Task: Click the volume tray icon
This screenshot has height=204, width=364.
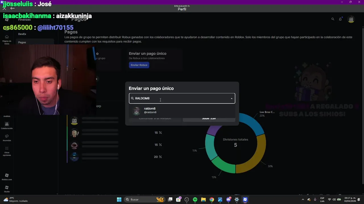Action: pos(334,199)
